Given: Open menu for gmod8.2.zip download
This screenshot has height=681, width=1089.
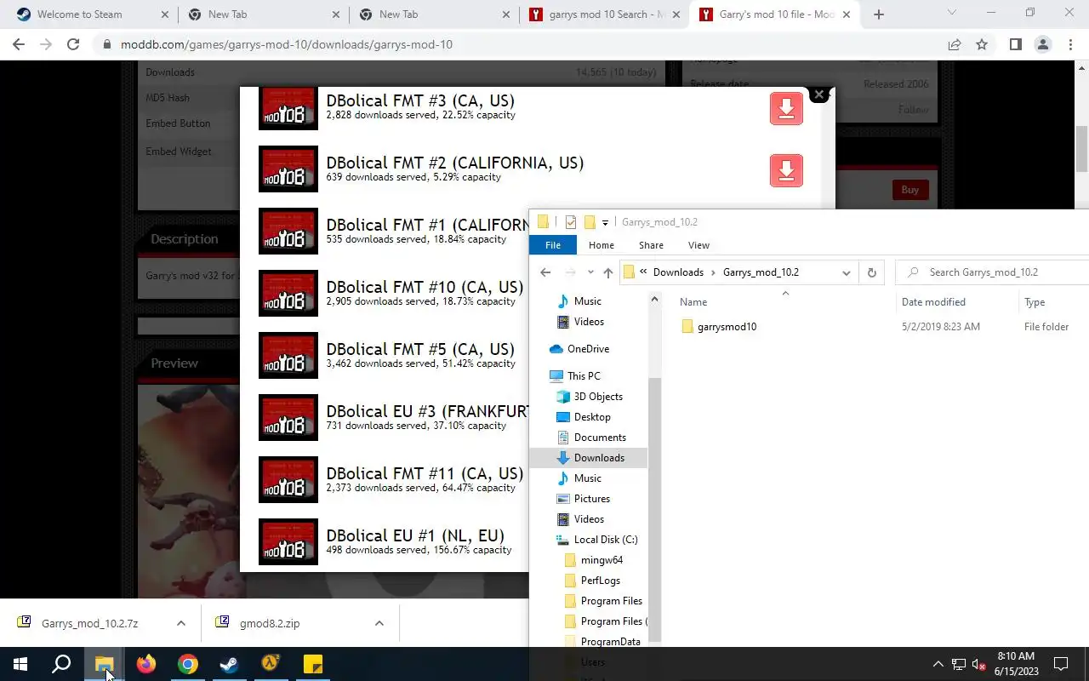Looking at the screenshot, I should click(379, 623).
